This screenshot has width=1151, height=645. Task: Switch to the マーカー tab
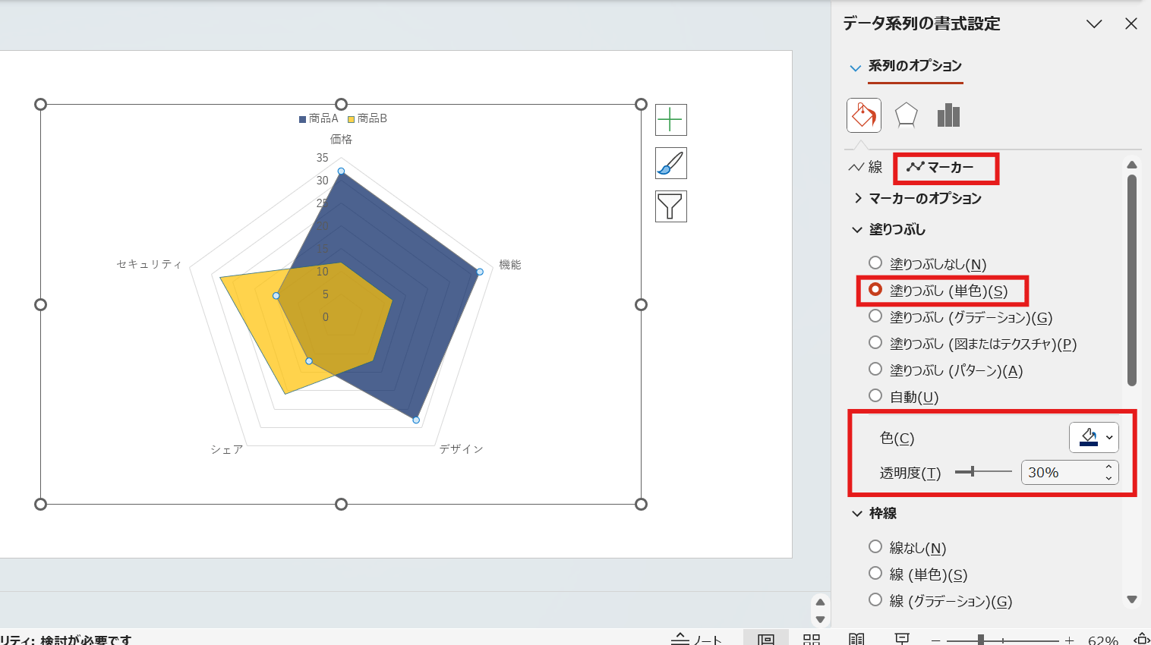[941, 167]
